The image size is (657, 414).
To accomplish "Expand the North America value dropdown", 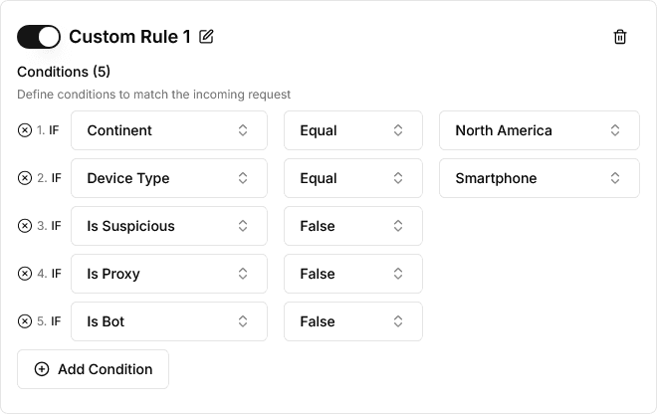I will [x=539, y=130].
